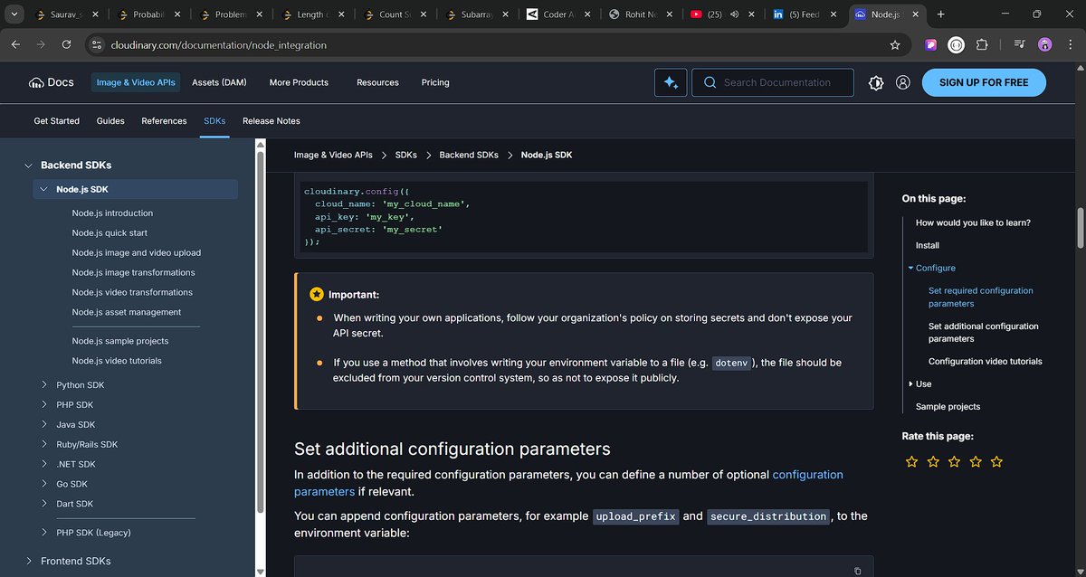
Task: Open Resources menu
Action: 377,82
